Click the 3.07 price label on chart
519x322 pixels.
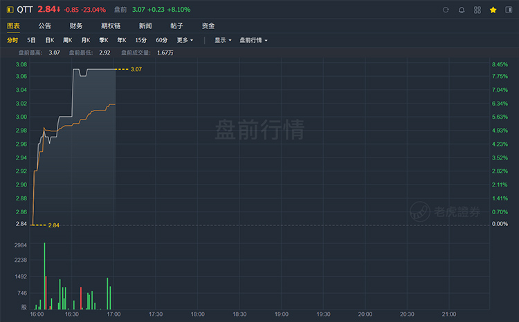(x=136, y=69)
